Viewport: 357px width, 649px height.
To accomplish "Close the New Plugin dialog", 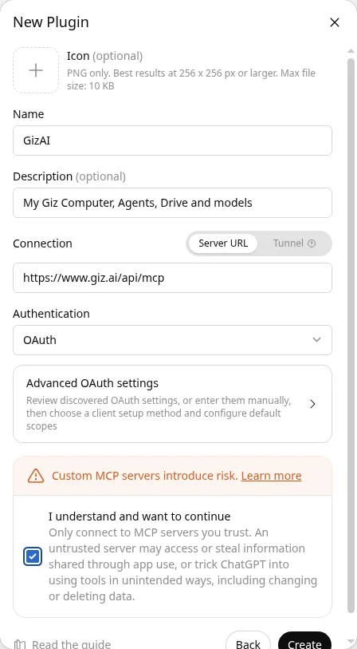I will pos(334,22).
